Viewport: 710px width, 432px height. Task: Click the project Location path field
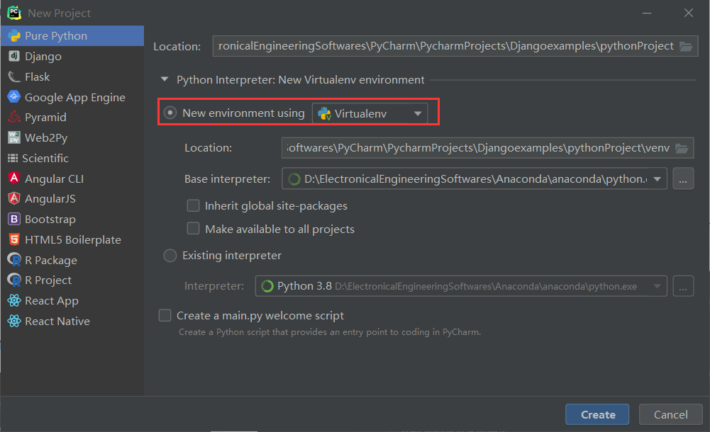[455, 46]
